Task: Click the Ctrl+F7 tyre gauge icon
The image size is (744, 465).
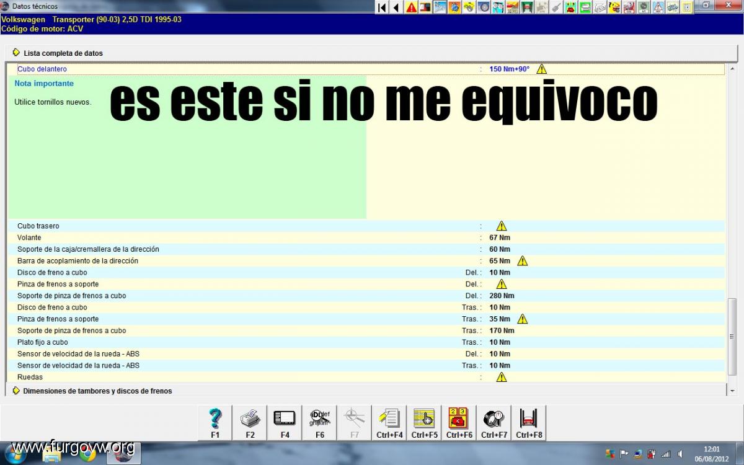Action: pos(494,423)
